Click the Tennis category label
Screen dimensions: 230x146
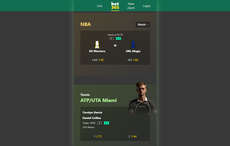tap(85, 95)
